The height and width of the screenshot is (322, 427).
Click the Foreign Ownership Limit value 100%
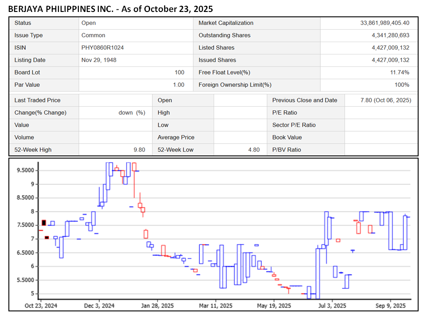point(402,85)
